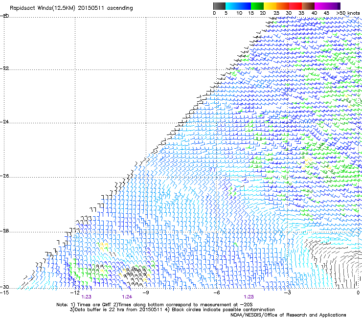The image size is (362, 318).
Task: Click the title 'Rapidscat Winds(12.5KM) 20150511 ascending'
Action: [x=71, y=8]
